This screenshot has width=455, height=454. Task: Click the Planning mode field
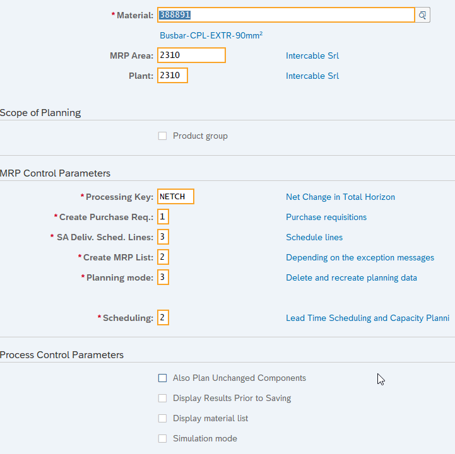(x=163, y=277)
